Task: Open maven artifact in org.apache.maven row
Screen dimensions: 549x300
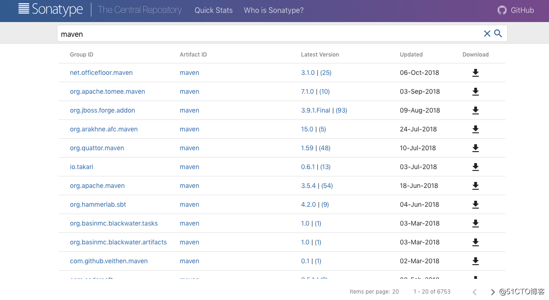Action: point(189,186)
